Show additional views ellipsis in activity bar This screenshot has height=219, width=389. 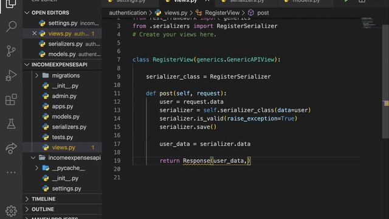pos(11,172)
